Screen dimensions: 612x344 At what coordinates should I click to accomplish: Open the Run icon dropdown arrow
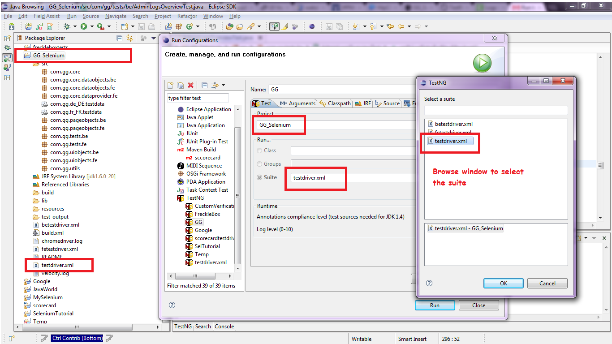tap(92, 27)
